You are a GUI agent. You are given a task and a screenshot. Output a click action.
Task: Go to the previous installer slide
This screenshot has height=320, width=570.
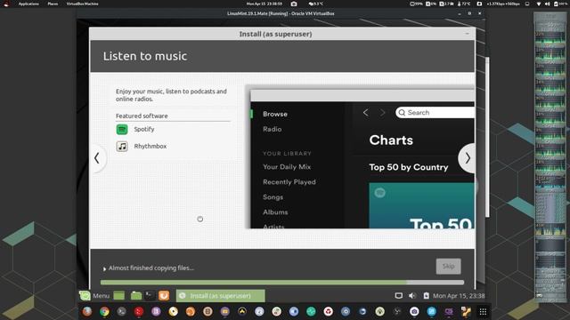(97, 158)
